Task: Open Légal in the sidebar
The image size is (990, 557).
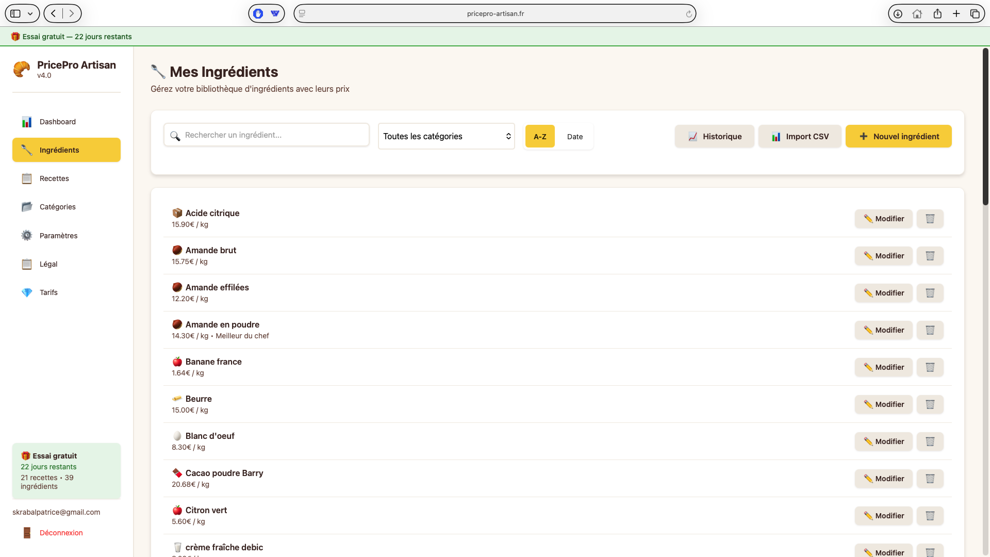Action: (x=67, y=264)
